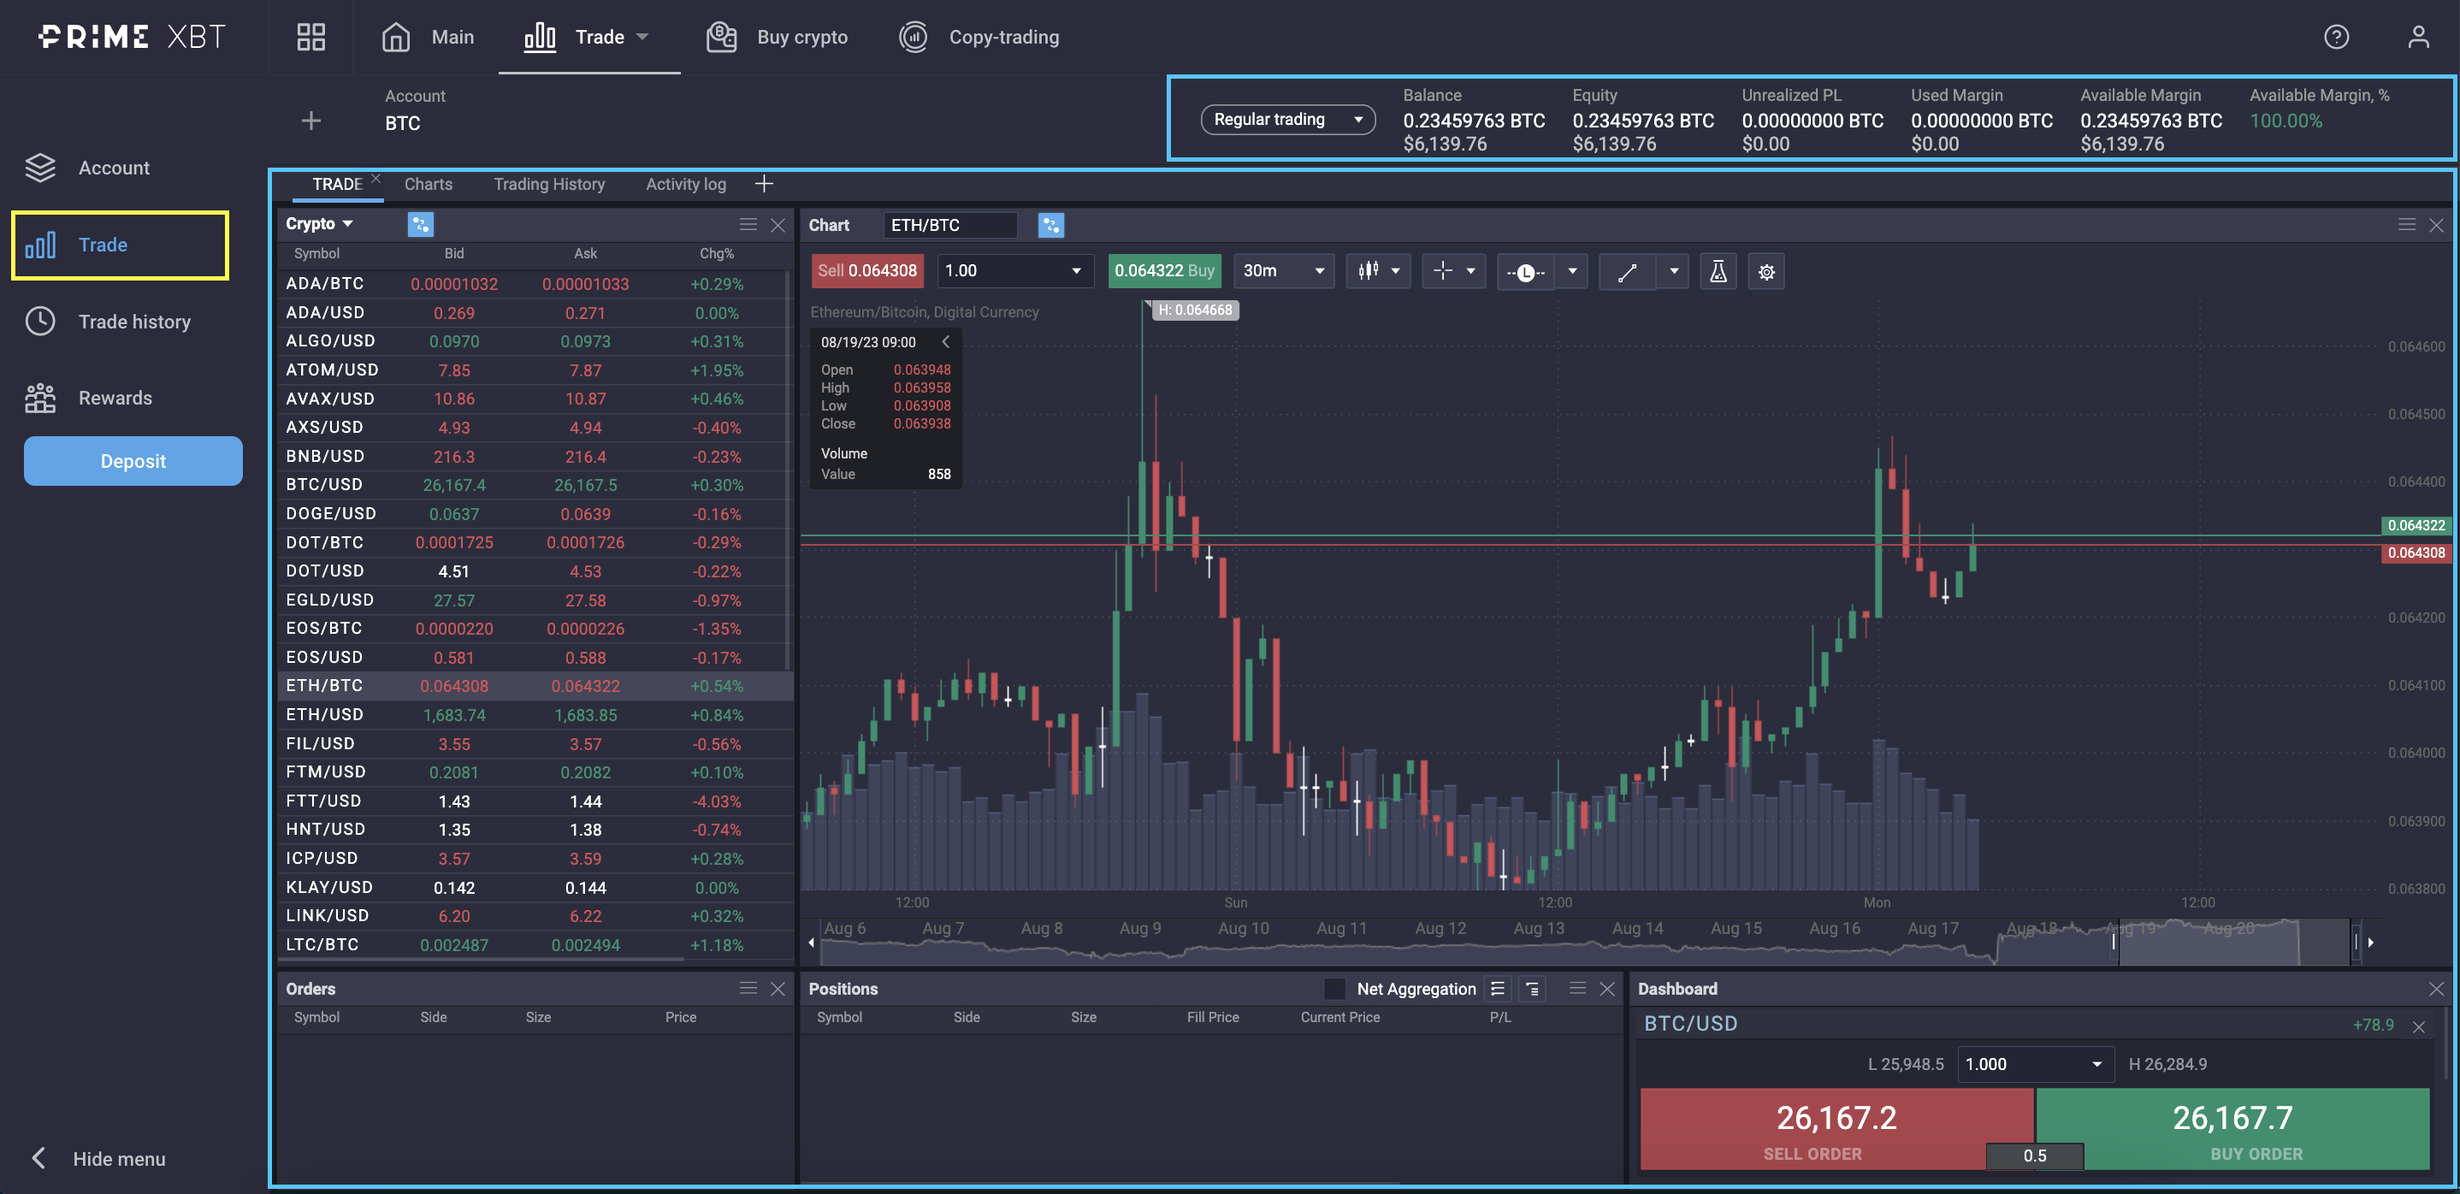This screenshot has width=2460, height=1194.
Task: Click the blue Deposit button
Action: 133,461
